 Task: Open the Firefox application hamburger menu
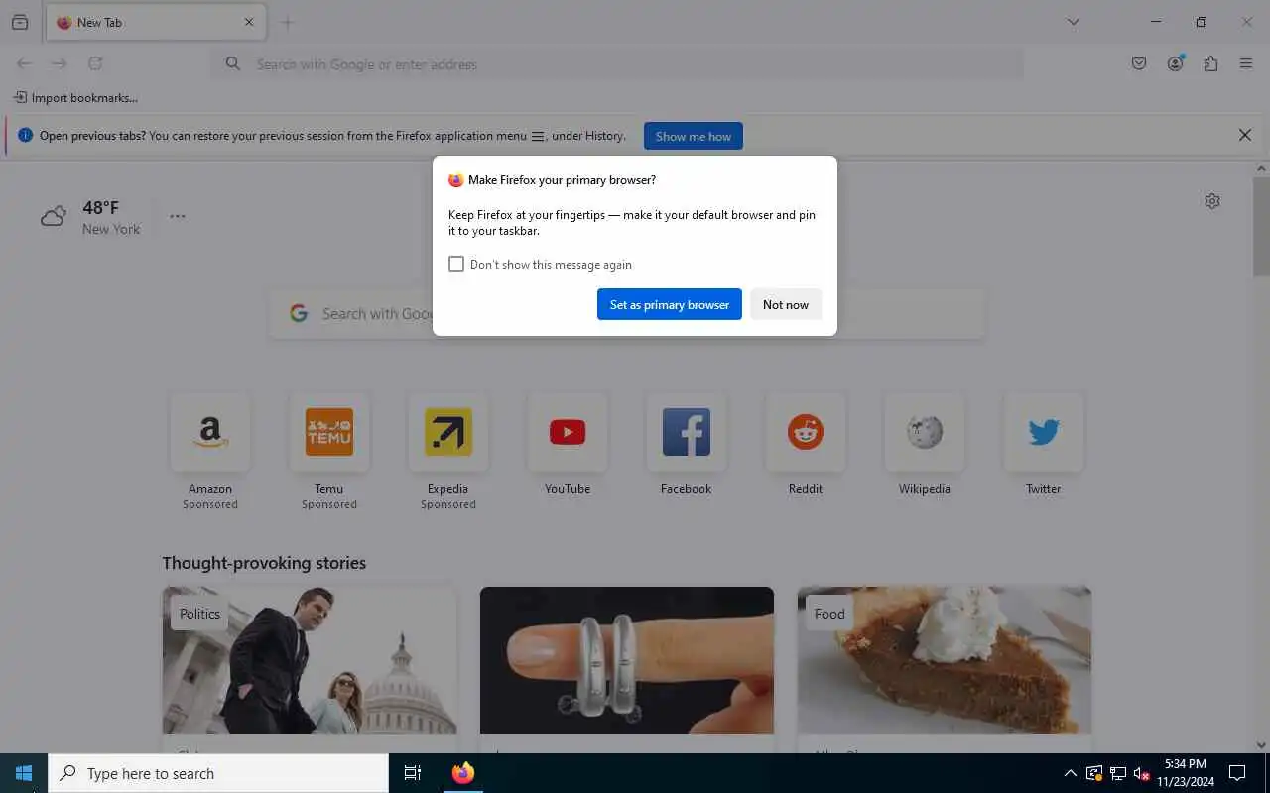point(1246,63)
